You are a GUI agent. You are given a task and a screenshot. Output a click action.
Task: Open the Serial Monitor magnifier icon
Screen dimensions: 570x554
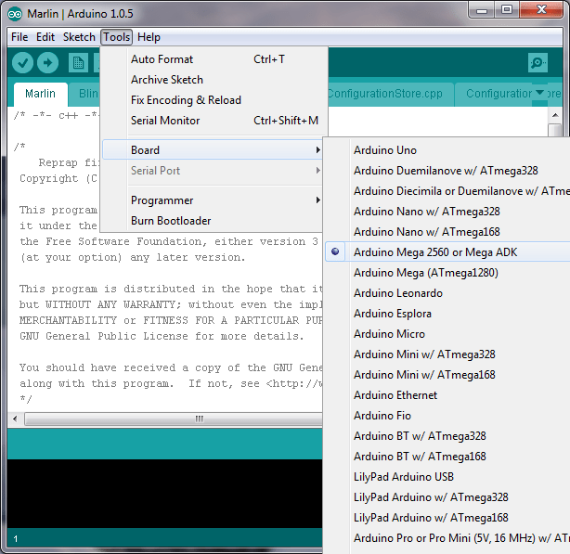pos(538,62)
